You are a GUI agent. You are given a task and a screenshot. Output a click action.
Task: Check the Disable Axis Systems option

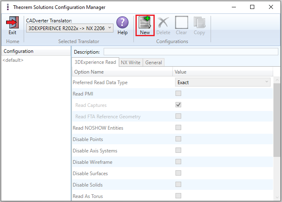(x=178, y=150)
